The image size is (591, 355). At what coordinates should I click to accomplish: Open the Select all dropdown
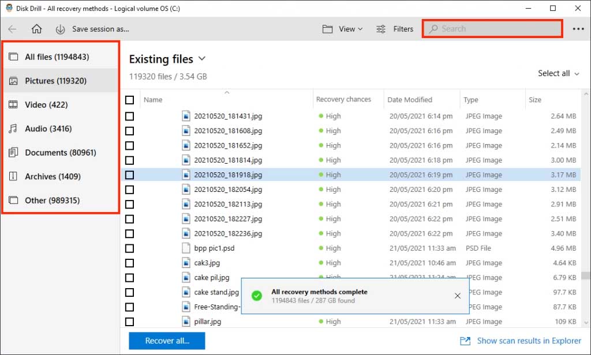point(558,73)
